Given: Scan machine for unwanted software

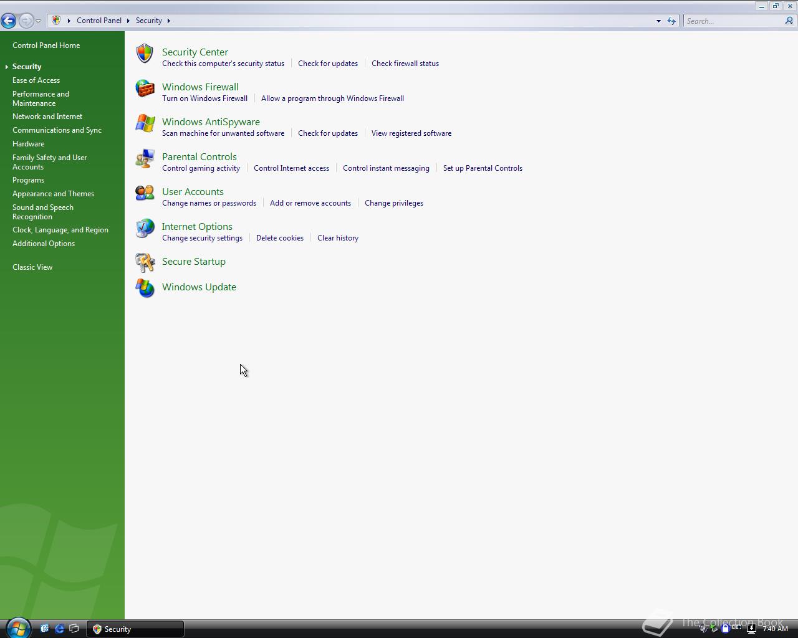Looking at the screenshot, I should coord(223,133).
